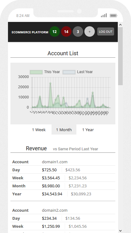Click the signal strength bars icon
The width and height of the screenshot is (131, 233).
coord(104,15)
